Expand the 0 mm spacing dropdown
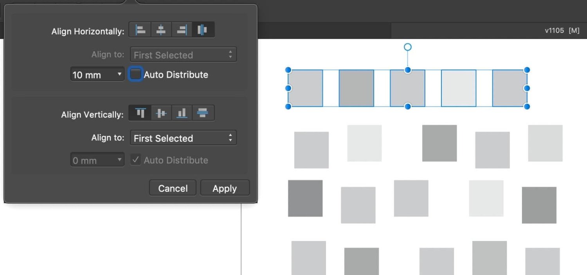This screenshot has width=587, height=275. pyautogui.click(x=97, y=160)
